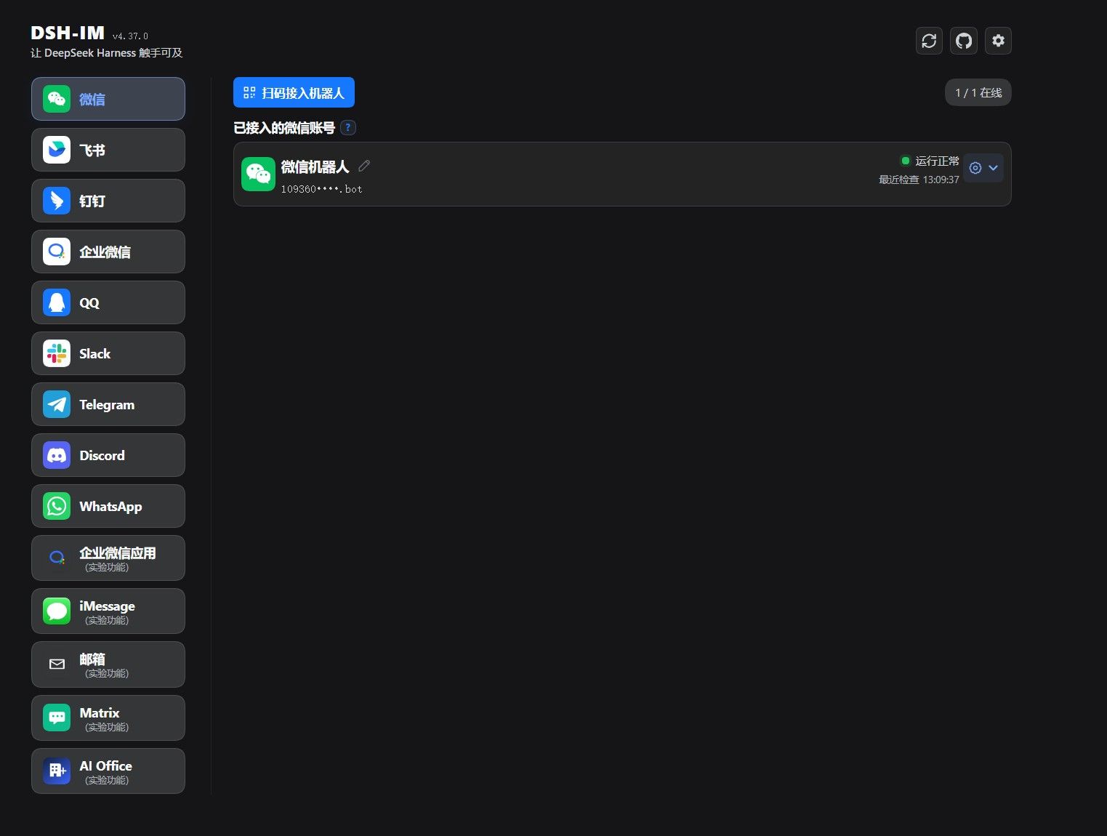Viewport: 1107px width, 836px height.
Task: Click the 邮箱 envelope icon
Action: [57, 664]
